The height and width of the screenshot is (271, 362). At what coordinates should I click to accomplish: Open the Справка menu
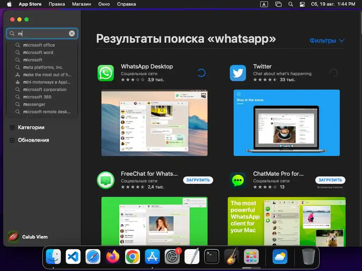[x=127, y=4]
